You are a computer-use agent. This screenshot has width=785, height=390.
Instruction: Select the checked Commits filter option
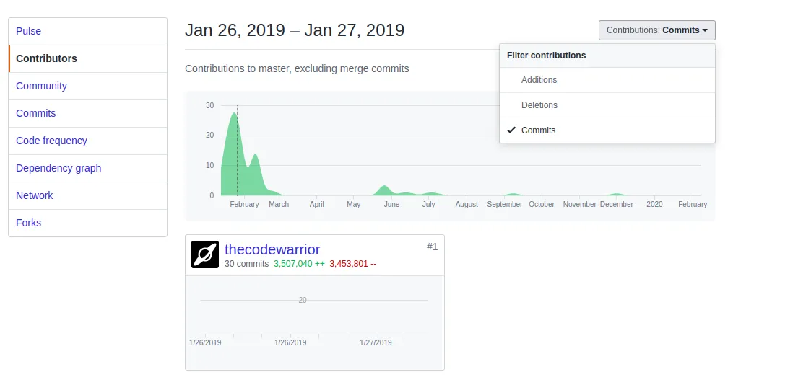click(x=539, y=130)
